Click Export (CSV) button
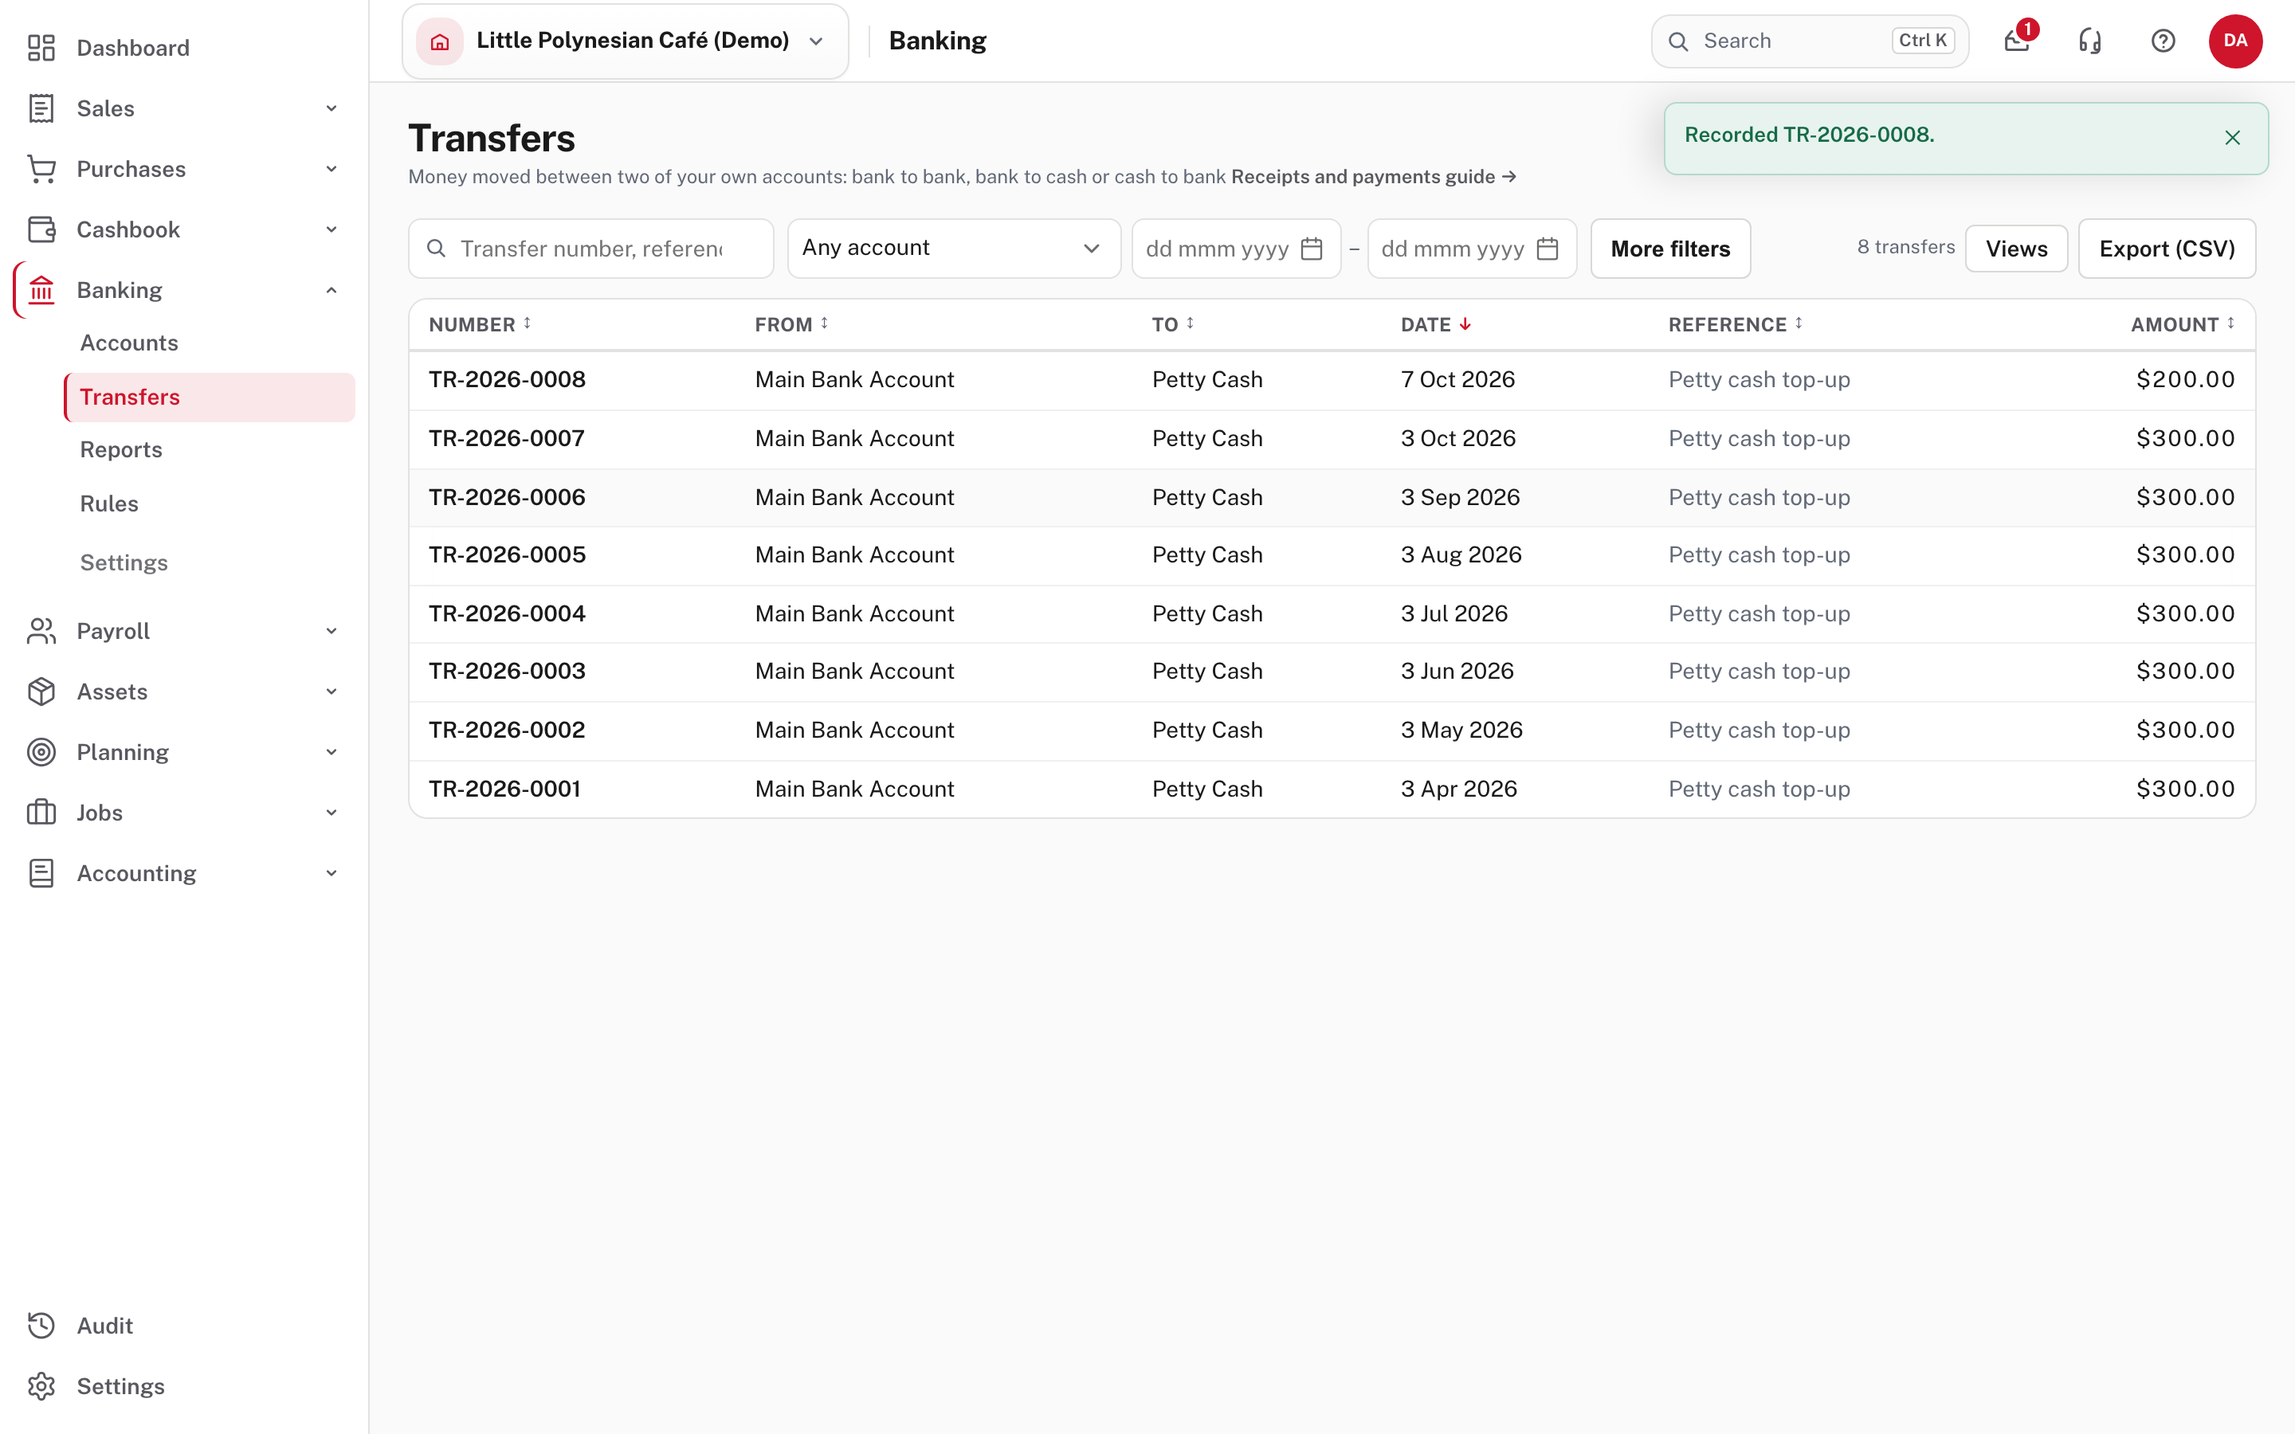The image size is (2295, 1434). tap(2167, 249)
